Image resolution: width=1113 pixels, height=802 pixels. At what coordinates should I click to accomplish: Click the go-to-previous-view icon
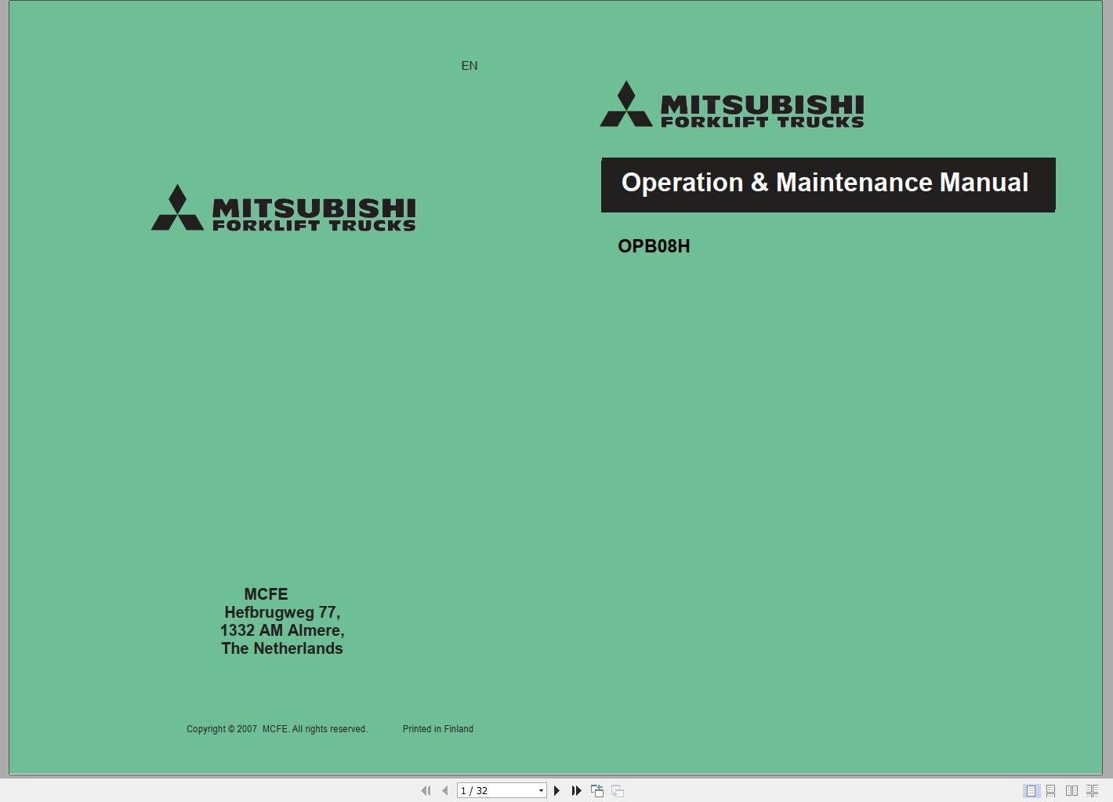[597, 790]
